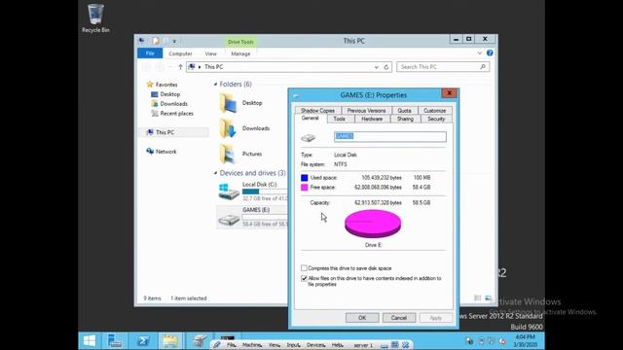Screen dimensions: 623x350
Task: Expand the ribbon with the chevron
Action: tap(480, 53)
